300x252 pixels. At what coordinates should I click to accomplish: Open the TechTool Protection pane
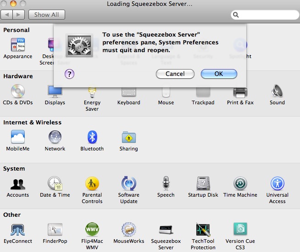[x=203, y=230]
